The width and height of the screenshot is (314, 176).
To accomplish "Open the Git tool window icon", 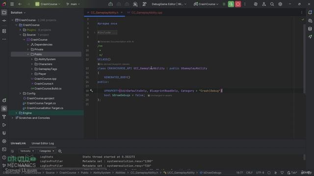I will [4, 165].
